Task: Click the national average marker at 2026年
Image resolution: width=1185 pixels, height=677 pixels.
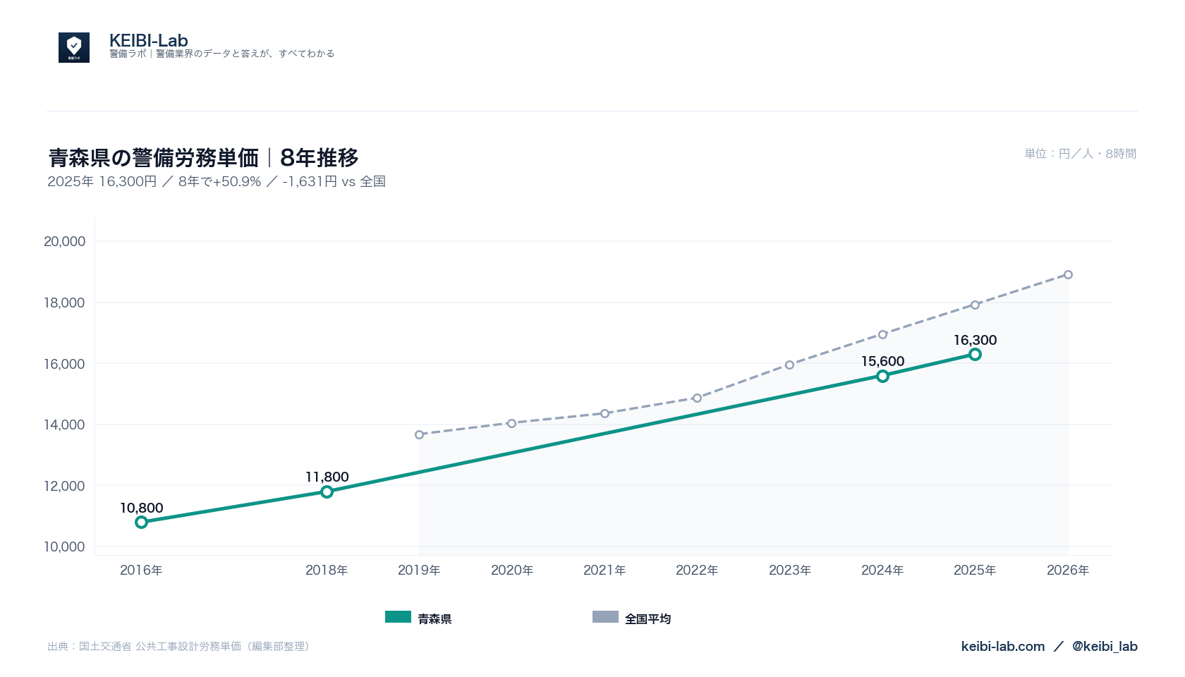Action: 1068,274
